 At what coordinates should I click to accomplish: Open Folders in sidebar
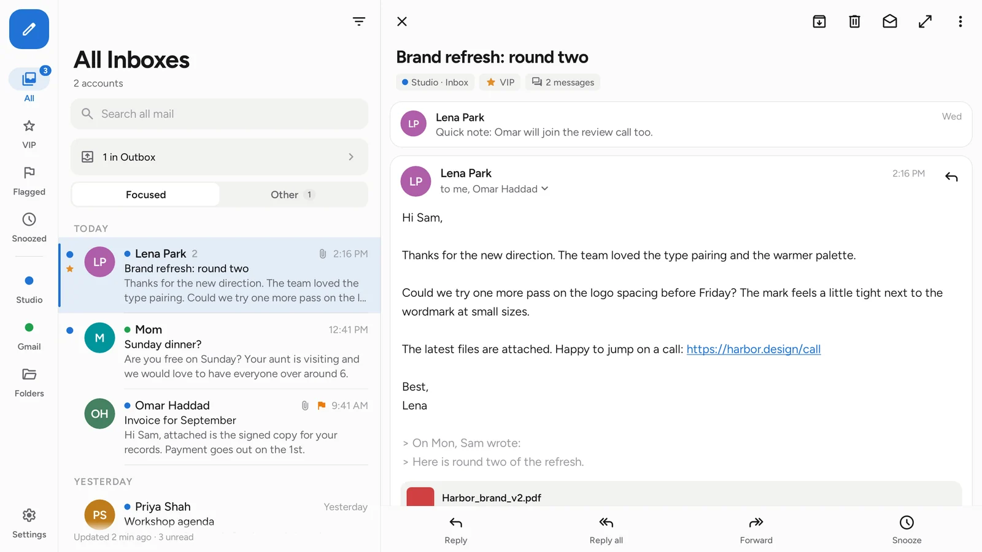pyautogui.click(x=29, y=383)
